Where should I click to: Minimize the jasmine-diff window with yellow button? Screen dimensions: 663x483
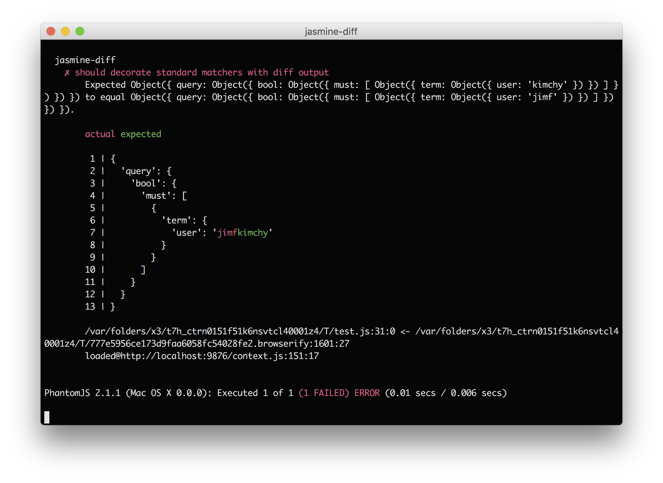click(x=65, y=32)
